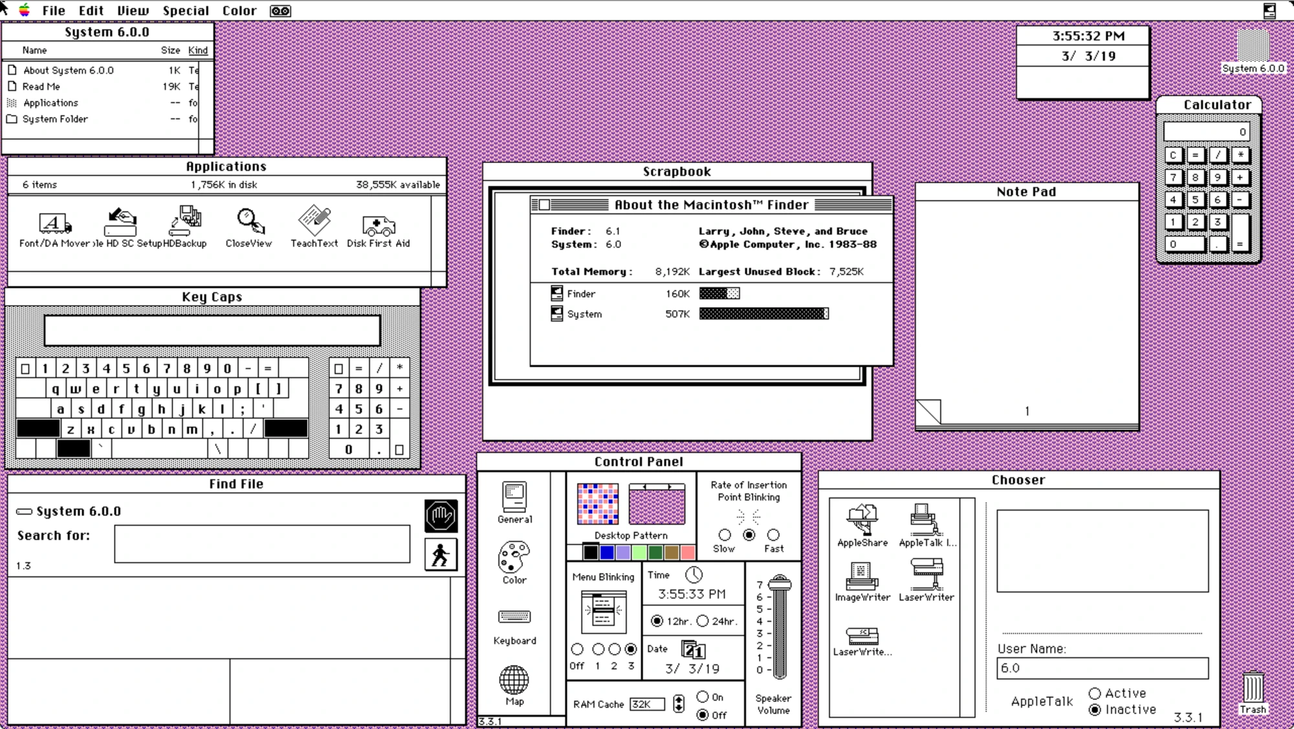Set insertion point blinking to Slow
Screen dimensions: 1294x729
[x=724, y=535]
